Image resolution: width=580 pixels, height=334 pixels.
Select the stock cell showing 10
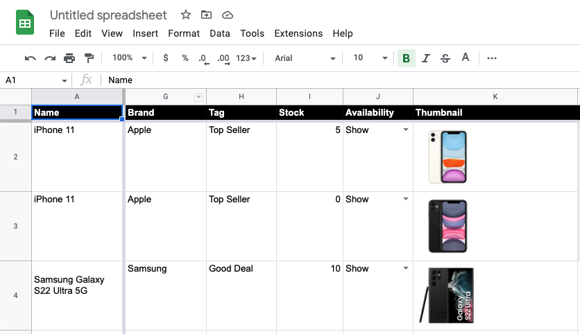(x=309, y=295)
